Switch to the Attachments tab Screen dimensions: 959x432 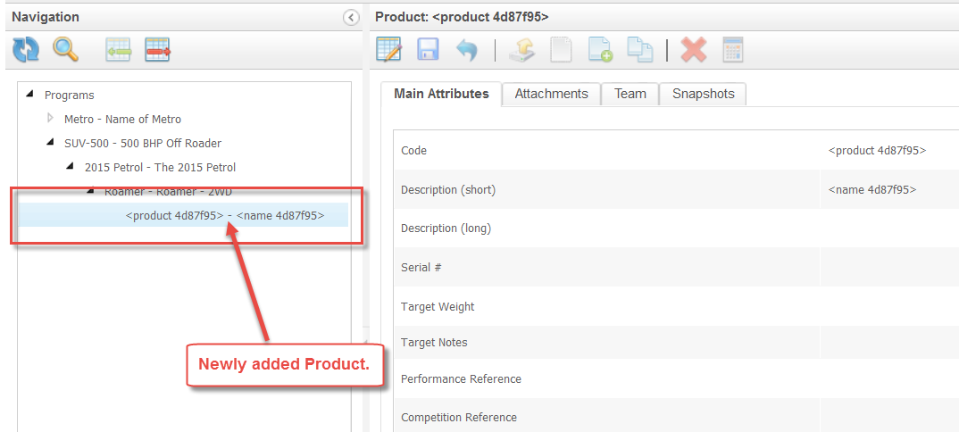click(x=551, y=94)
